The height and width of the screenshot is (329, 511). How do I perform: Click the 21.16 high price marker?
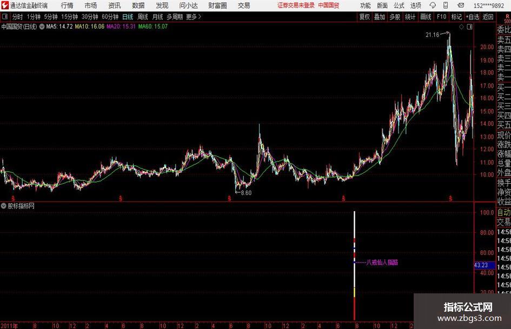[433, 35]
